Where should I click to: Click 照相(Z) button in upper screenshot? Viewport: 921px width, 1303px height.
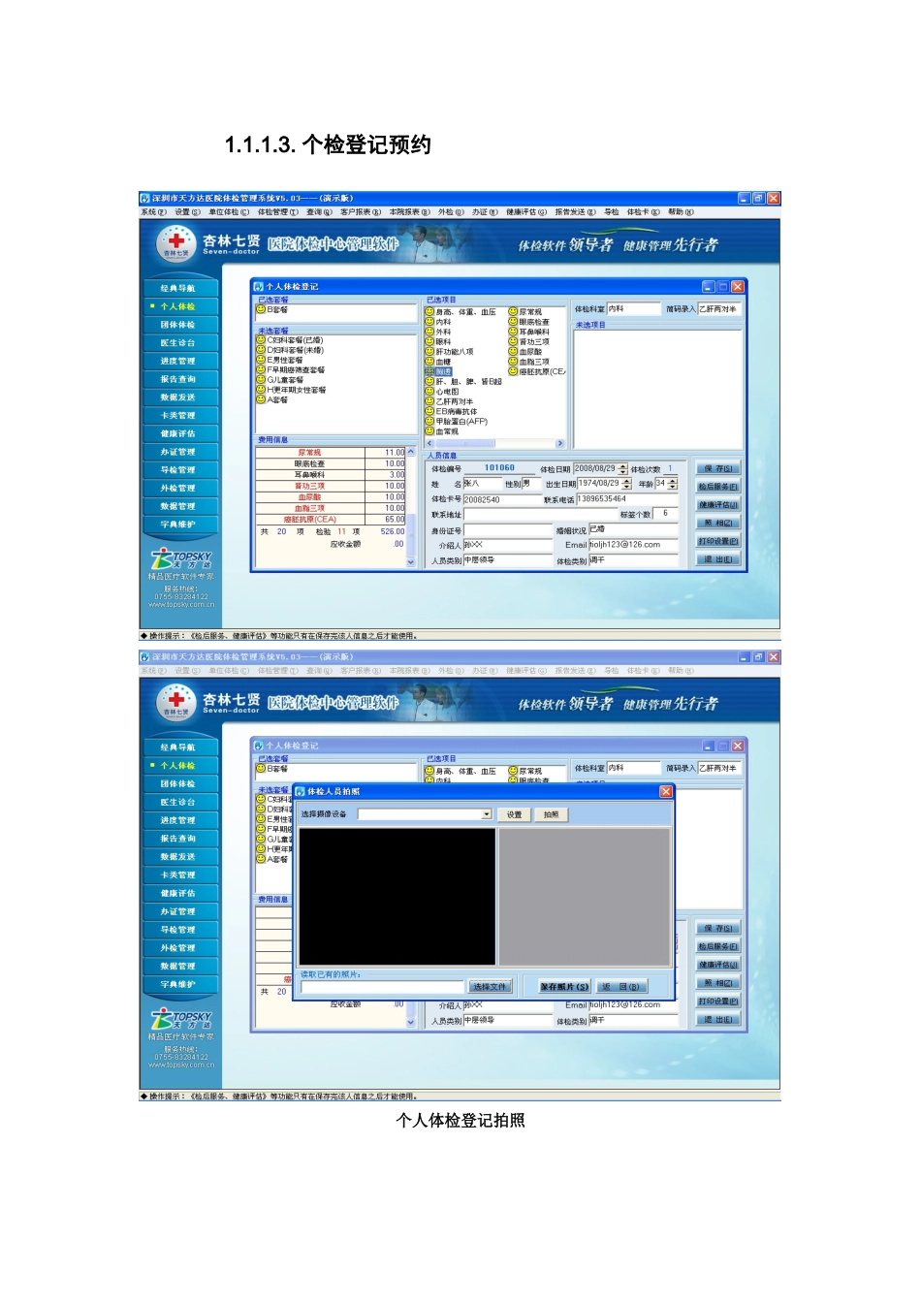(718, 524)
